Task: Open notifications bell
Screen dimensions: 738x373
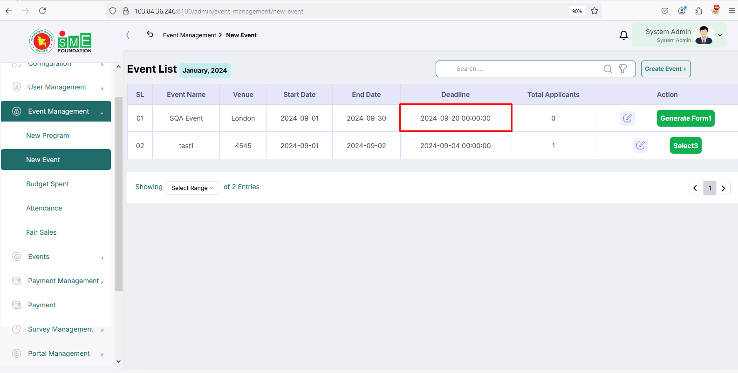Action: pos(623,35)
